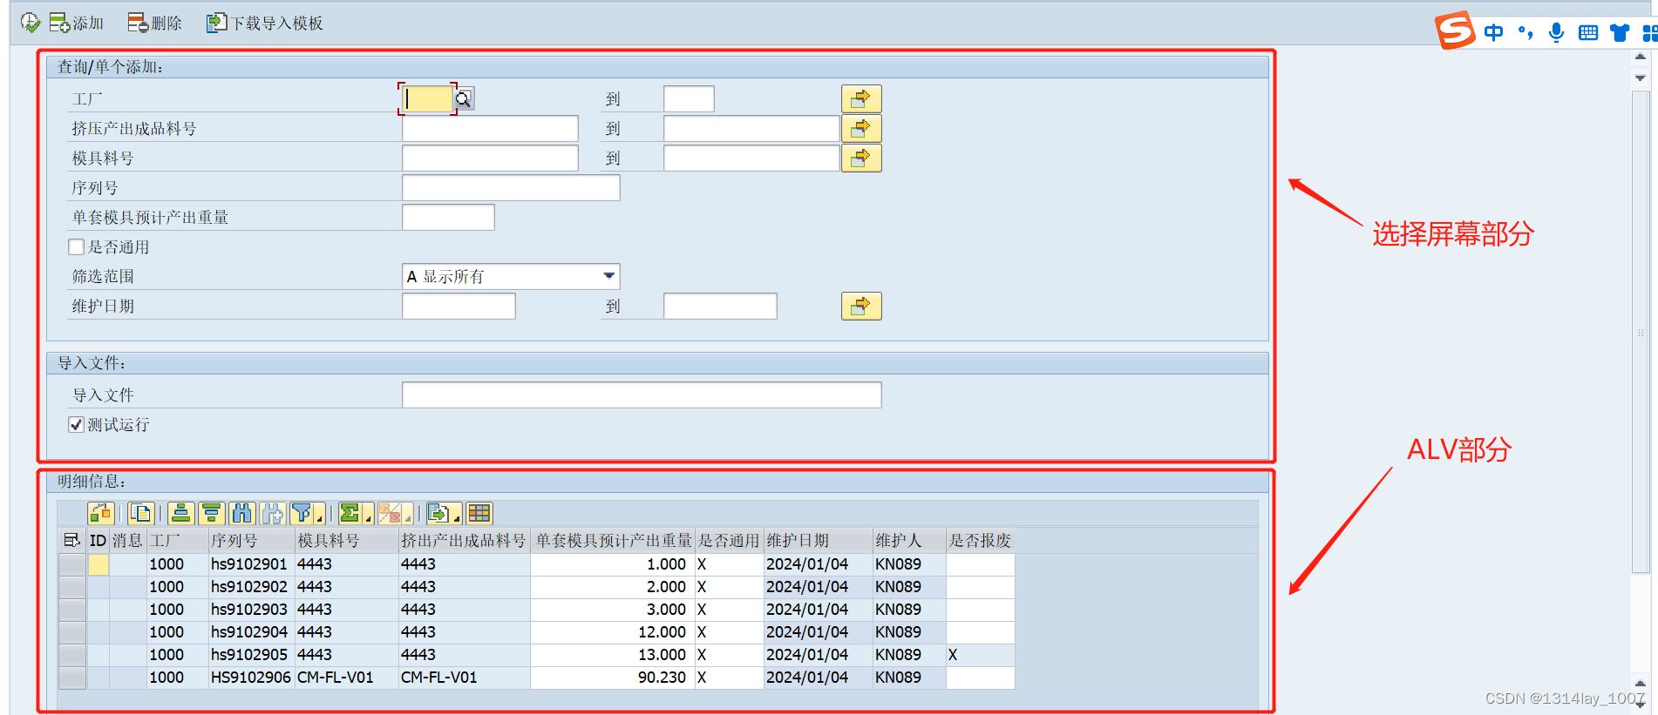Toggle Sogou Chinese/English mode 中 icon

1493,33
